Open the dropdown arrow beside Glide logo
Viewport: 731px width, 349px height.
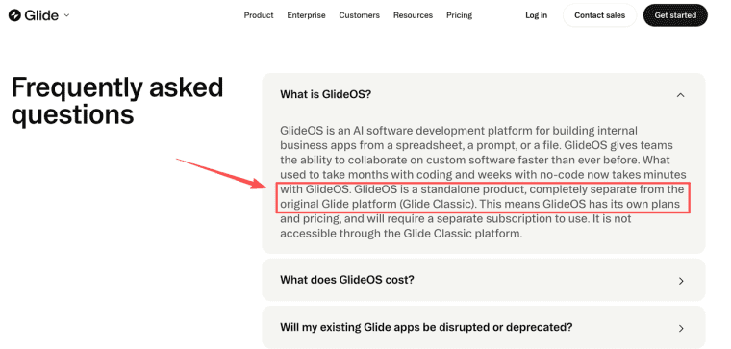(66, 15)
